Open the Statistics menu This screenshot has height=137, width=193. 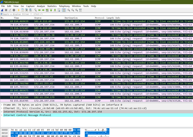(x=52, y=6)
